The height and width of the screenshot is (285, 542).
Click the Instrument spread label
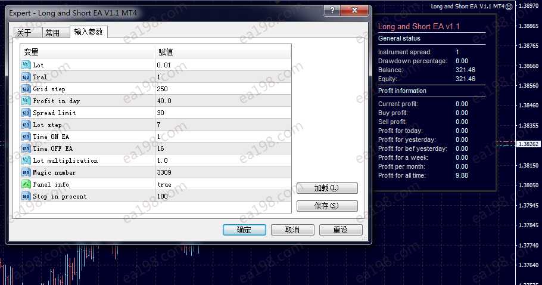click(x=405, y=52)
